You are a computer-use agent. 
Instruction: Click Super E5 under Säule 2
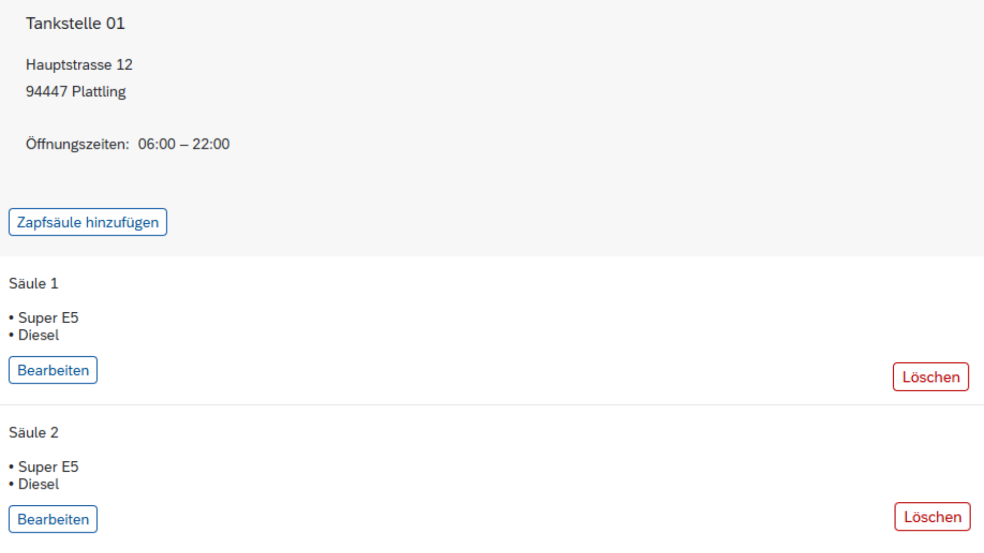tap(48, 467)
